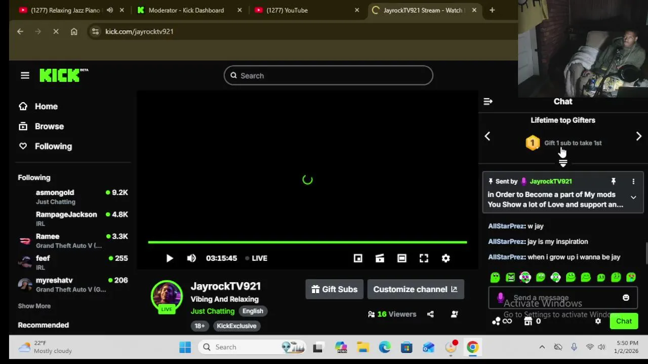Click the KickExclusive tag
The height and width of the screenshot is (364, 648).
click(x=236, y=326)
